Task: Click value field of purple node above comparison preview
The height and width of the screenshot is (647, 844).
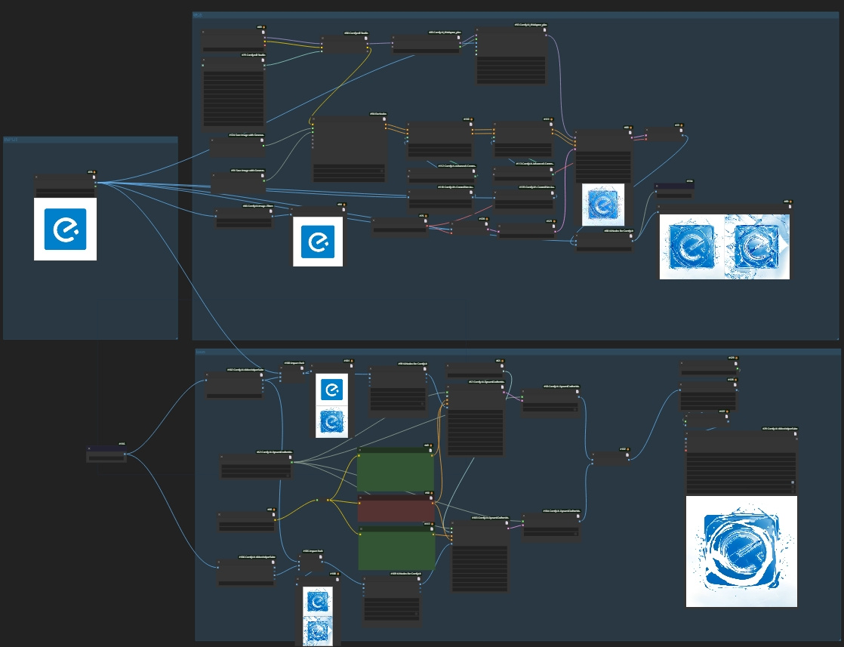Action: click(x=674, y=195)
